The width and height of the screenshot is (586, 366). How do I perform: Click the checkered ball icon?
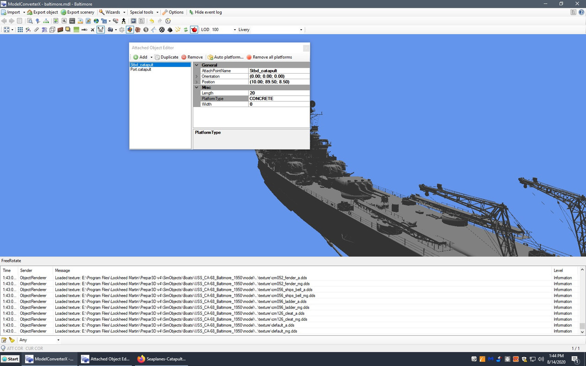[162, 30]
